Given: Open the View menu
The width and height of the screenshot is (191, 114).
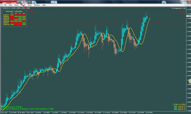Looking at the screenshot, I should point(10,5).
